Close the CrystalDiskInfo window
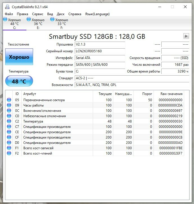This screenshot has width=194, height=204. point(185,7)
